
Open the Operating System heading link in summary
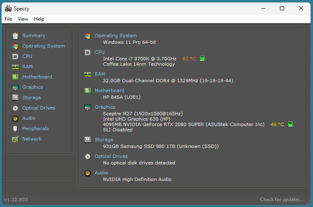coord(116,36)
